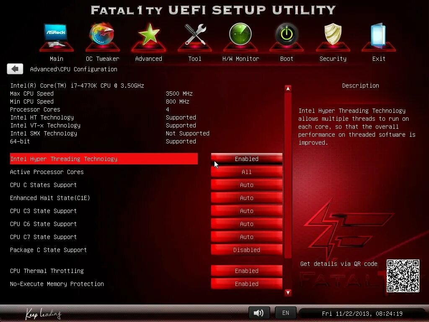The width and height of the screenshot is (429, 322).
Task: Click scrollbar down arrow
Action: (288, 292)
